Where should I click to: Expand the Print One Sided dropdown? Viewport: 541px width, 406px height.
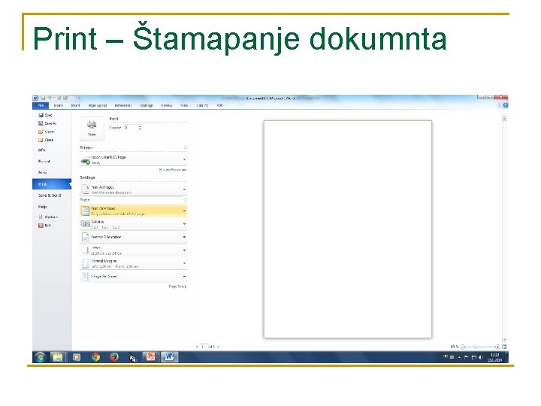pyautogui.click(x=133, y=211)
